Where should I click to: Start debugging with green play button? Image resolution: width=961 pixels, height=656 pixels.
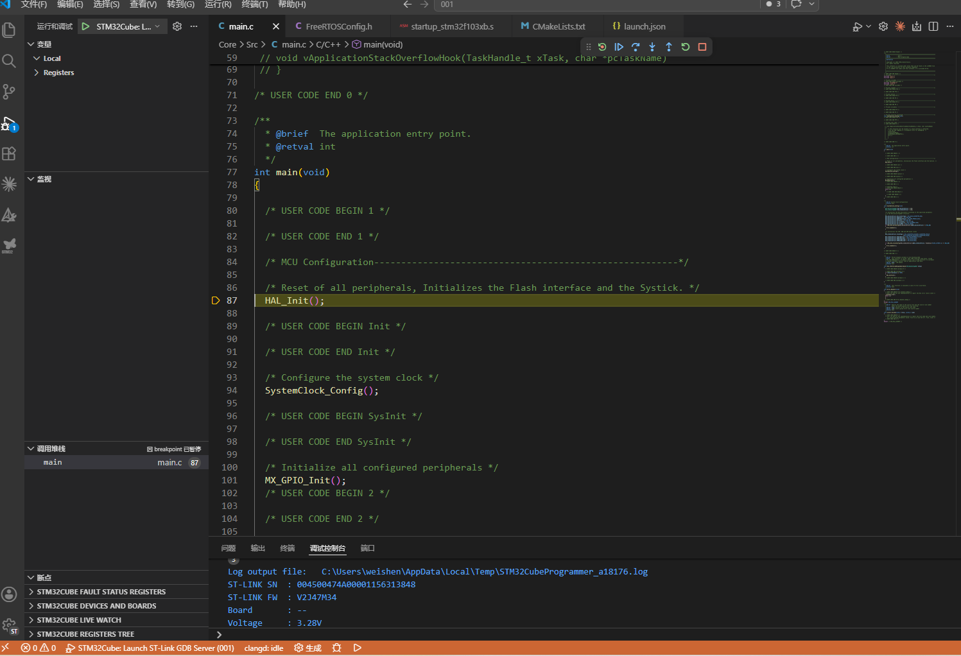coord(85,26)
